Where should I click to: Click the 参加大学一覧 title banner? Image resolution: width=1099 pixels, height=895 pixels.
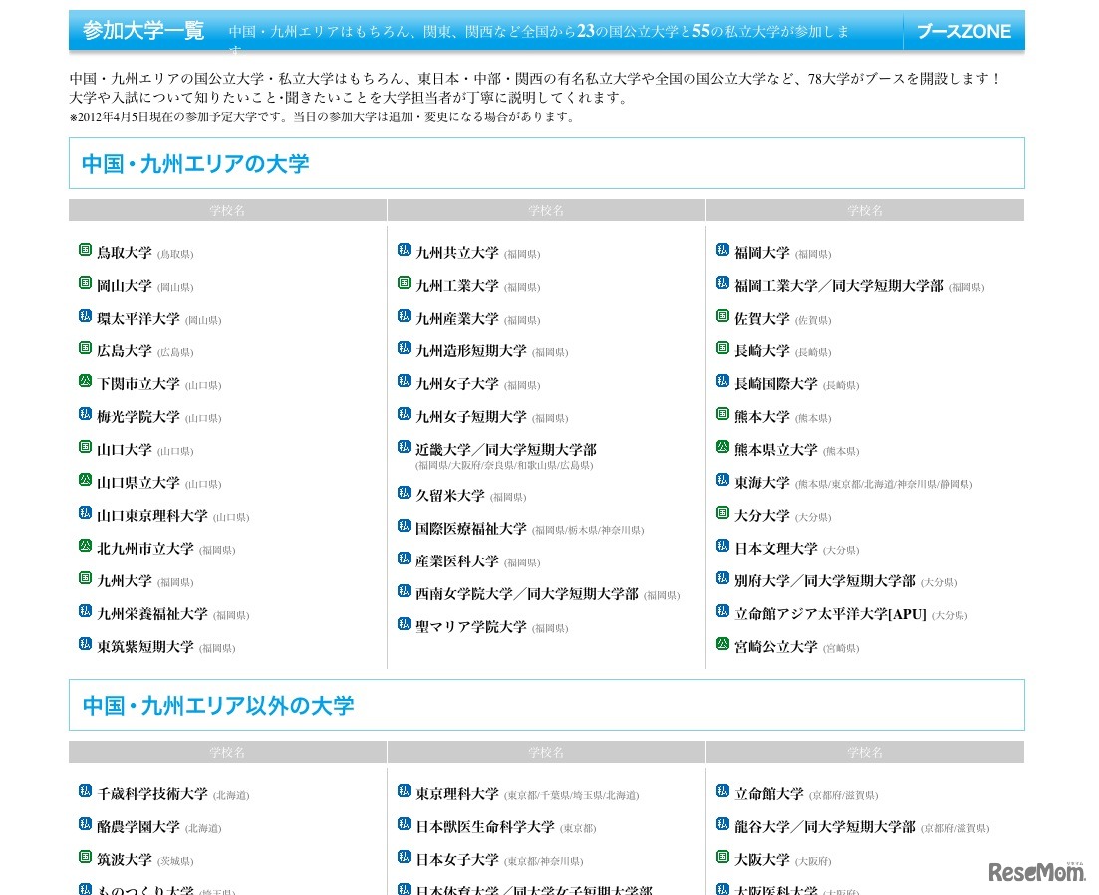(x=142, y=31)
